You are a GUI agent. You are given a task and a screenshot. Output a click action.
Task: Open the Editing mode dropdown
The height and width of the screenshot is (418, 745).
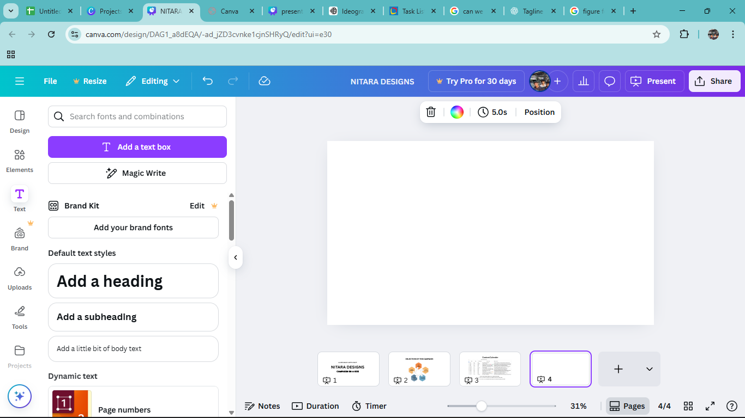153,81
